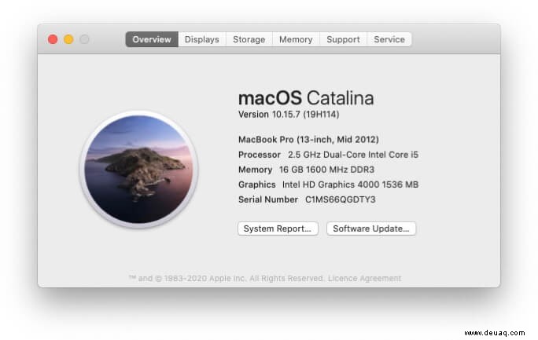Click the Processor label
Viewport: 538px width, 340px height.
tap(260, 155)
